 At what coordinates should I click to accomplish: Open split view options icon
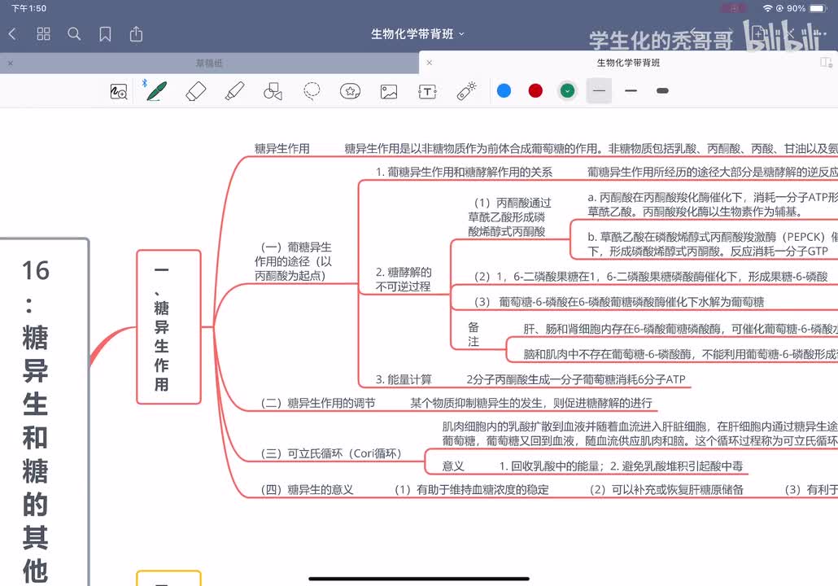coord(827,63)
